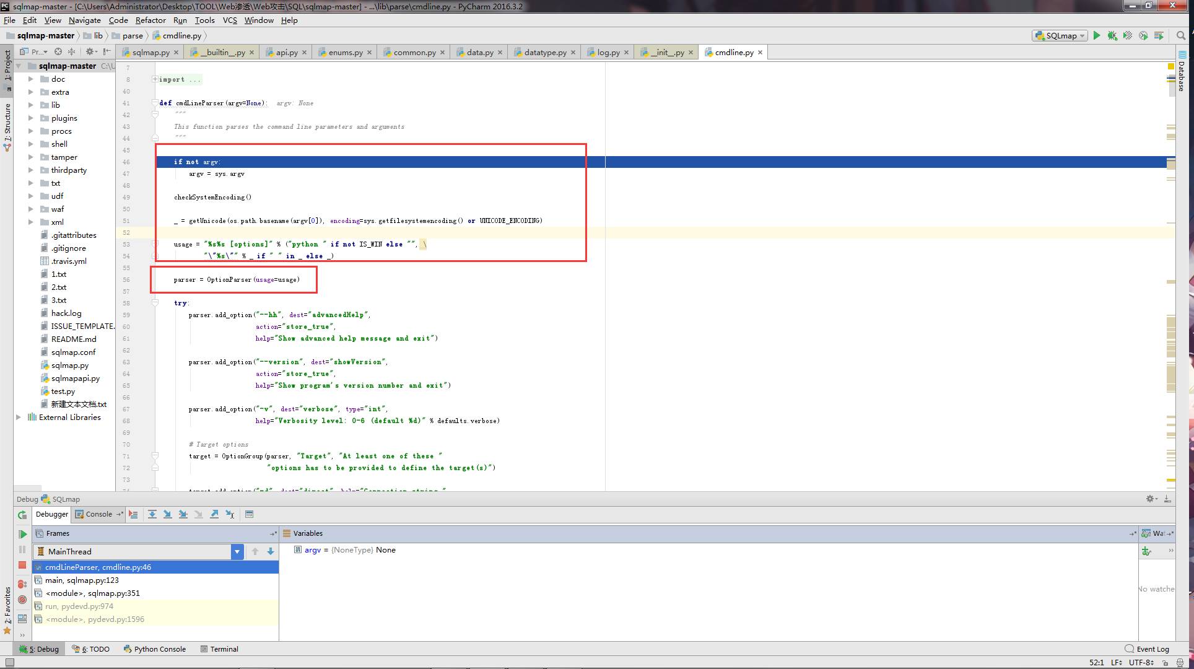Open Project view mode dropdown
Viewport: 1194px width, 669px height.
pyautogui.click(x=34, y=52)
